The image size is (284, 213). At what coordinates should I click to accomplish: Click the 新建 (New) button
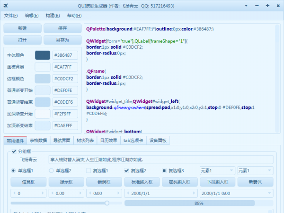(x=22, y=28)
